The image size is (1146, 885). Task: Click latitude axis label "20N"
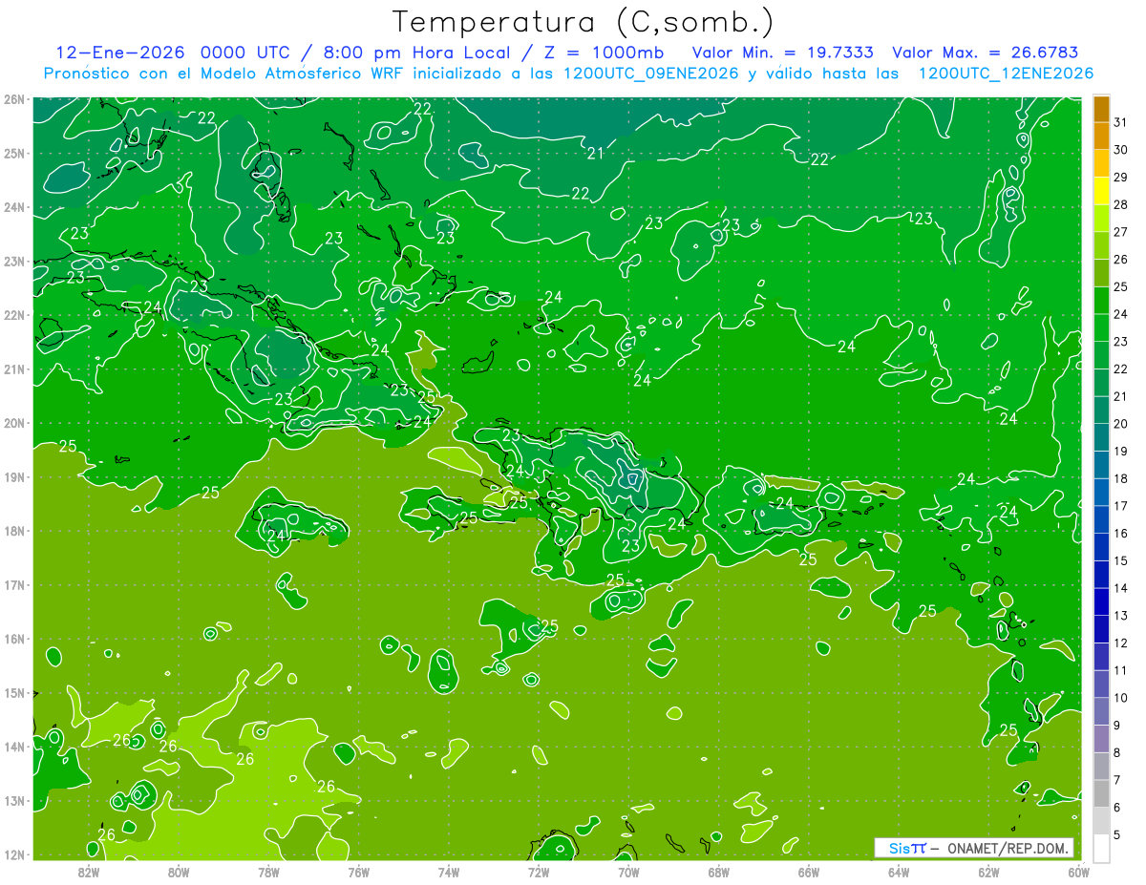tap(13, 423)
